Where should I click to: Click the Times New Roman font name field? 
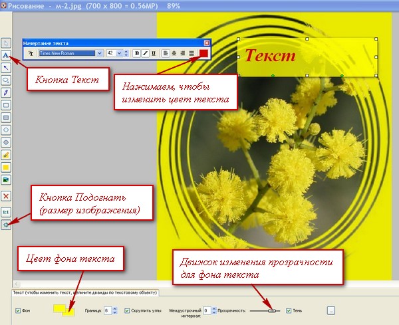(67, 53)
